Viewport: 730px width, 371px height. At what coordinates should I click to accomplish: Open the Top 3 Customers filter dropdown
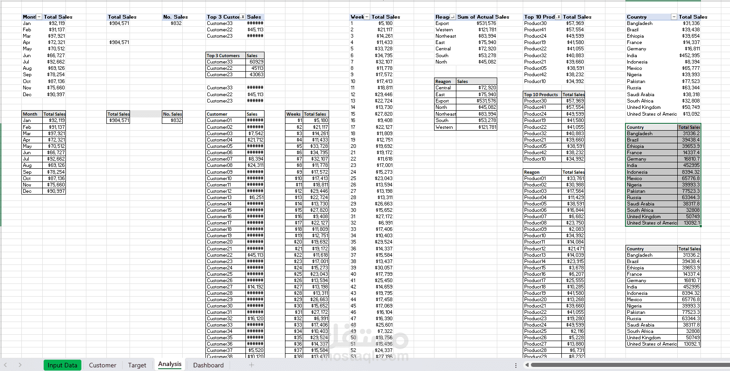point(242,17)
